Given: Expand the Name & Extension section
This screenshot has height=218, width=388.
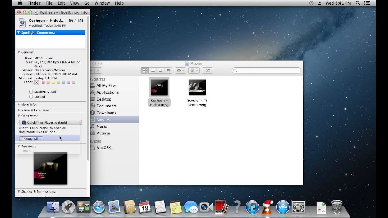Looking at the screenshot, I should 18,110.
